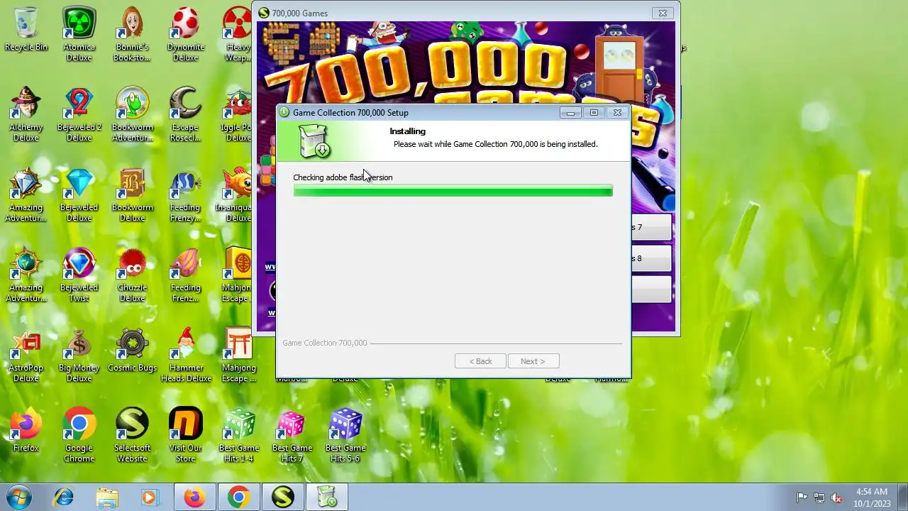This screenshot has height=511, width=908.
Task: Close the 700,000 Games window
Action: (x=663, y=13)
